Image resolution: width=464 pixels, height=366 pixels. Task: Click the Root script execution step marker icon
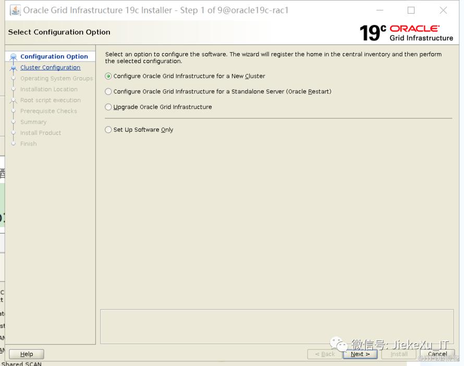tap(14, 101)
